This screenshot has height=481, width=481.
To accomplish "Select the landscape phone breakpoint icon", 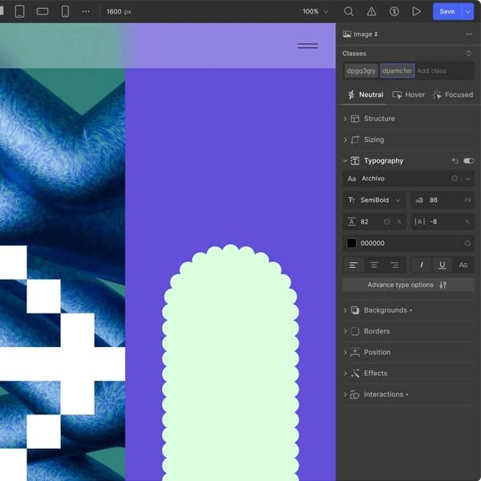I will point(42,11).
